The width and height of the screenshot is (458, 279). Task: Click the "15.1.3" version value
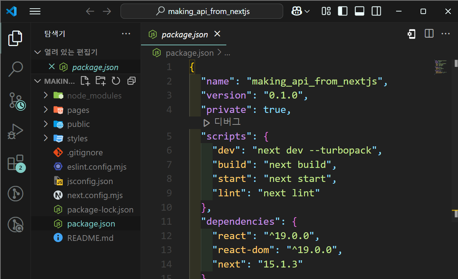click(281, 264)
